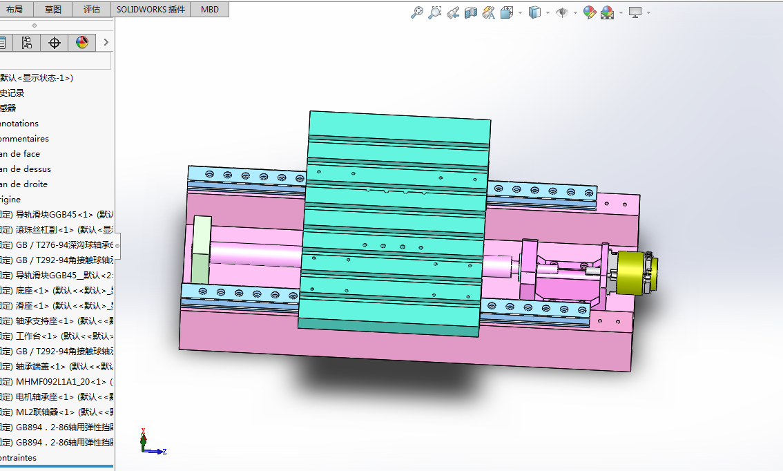Switch to the 评估 tab

91,10
